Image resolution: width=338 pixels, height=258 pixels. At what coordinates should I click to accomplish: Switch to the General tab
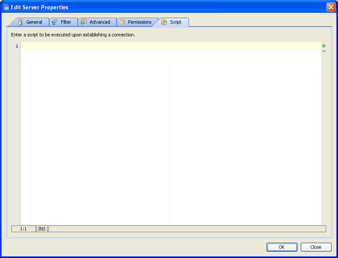pos(30,22)
